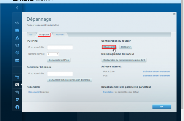The image size is (184, 121).
Task: Click the Sauvegarde button
Action: 109,47
